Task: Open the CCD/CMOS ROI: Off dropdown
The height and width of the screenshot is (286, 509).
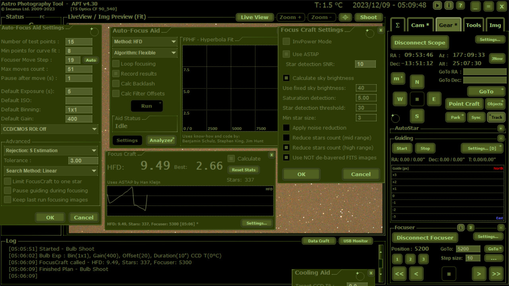Action: click(50, 129)
